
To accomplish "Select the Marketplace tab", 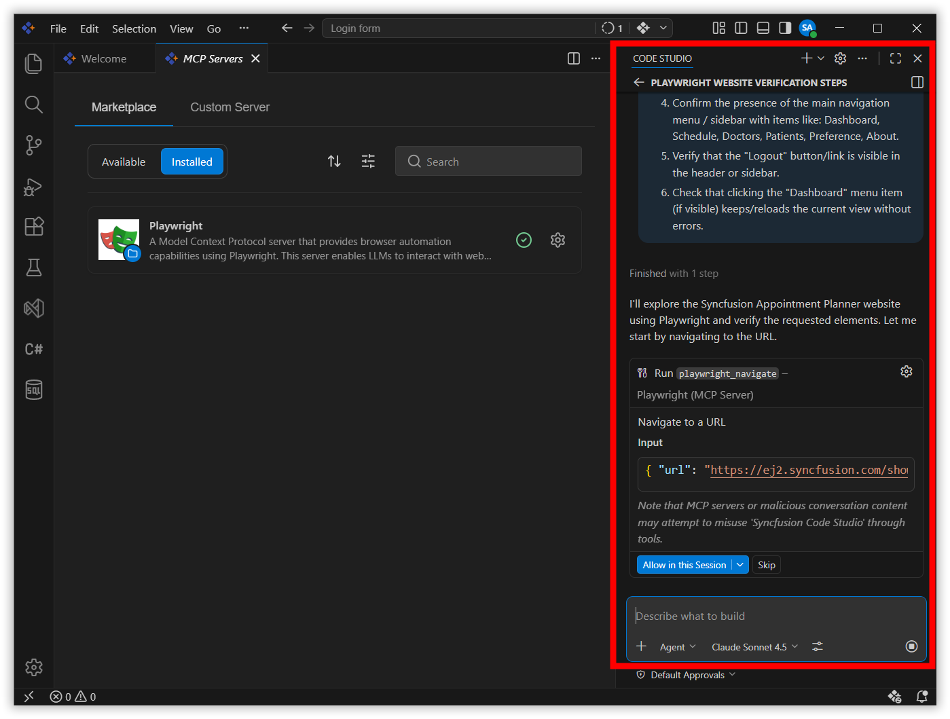I will pyautogui.click(x=124, y=107).
